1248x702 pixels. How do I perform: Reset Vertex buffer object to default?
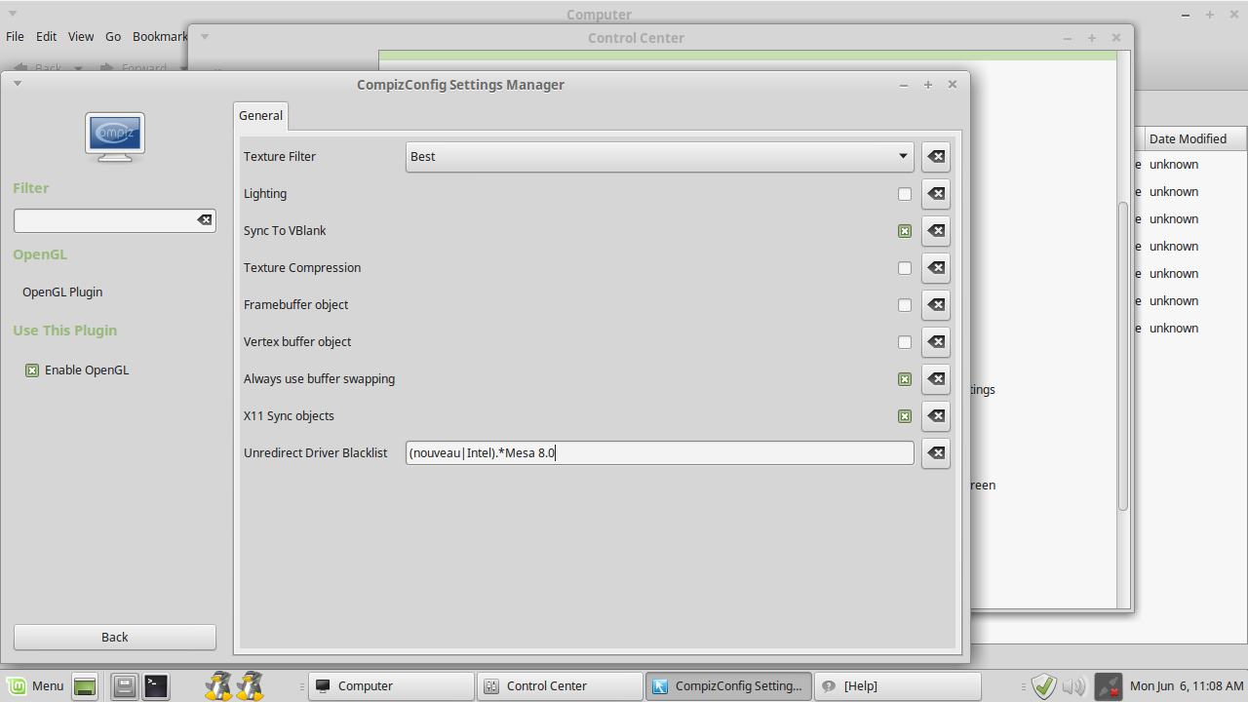pos(936,342)
